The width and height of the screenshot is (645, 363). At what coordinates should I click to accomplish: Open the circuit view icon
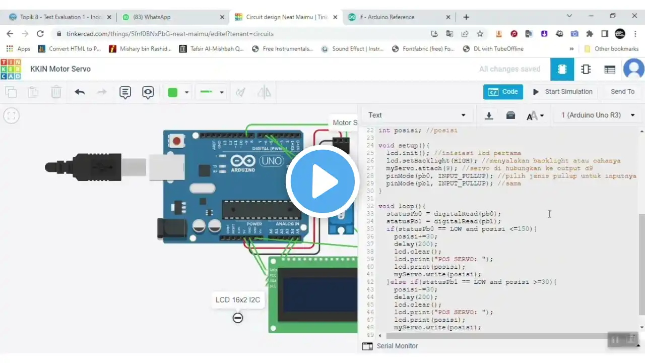(x=562, y=69)
